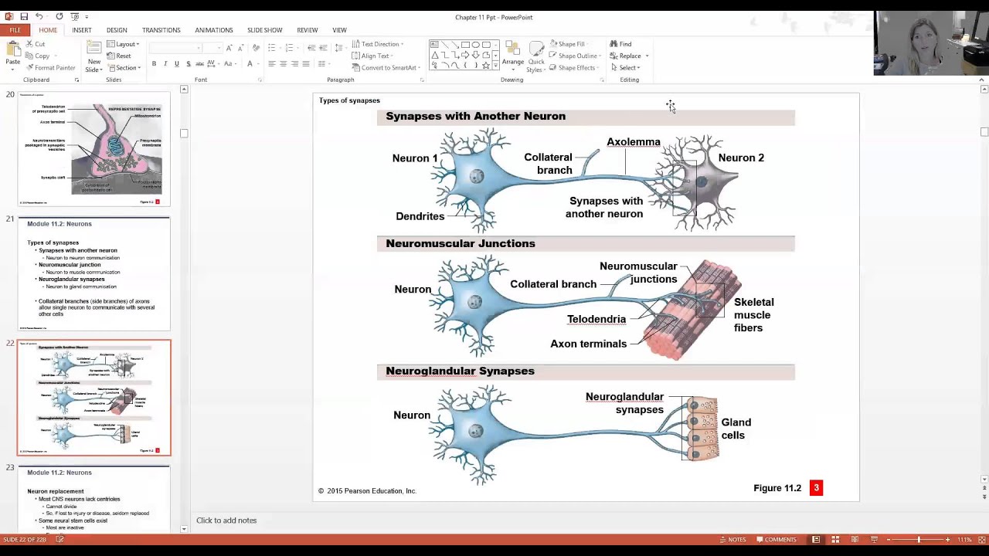Image resolution: width=989 pixels, height=556 pixels.
Task: Switch to Reading view icon
Action: tap(855, 539)
